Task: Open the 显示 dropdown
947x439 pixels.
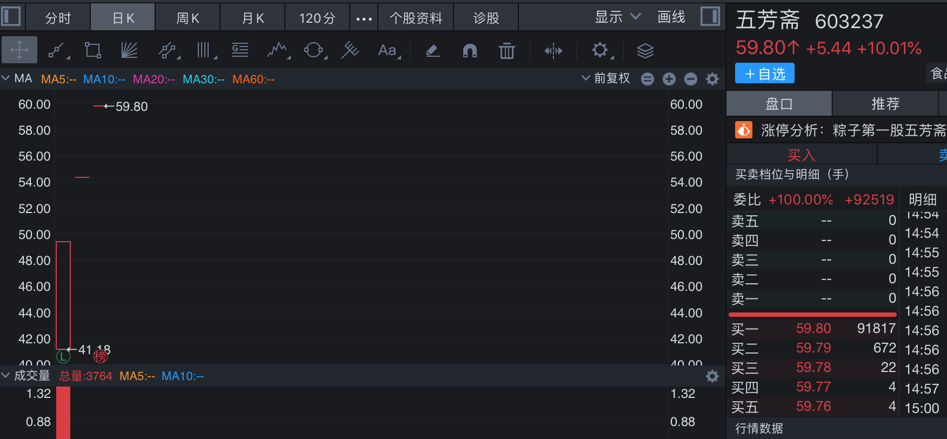Action: tap(618, 17)
